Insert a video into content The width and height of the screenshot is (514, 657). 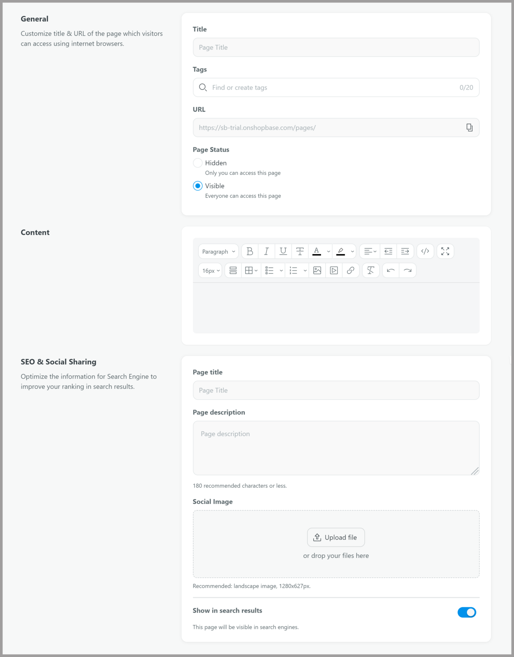(334, 271)
